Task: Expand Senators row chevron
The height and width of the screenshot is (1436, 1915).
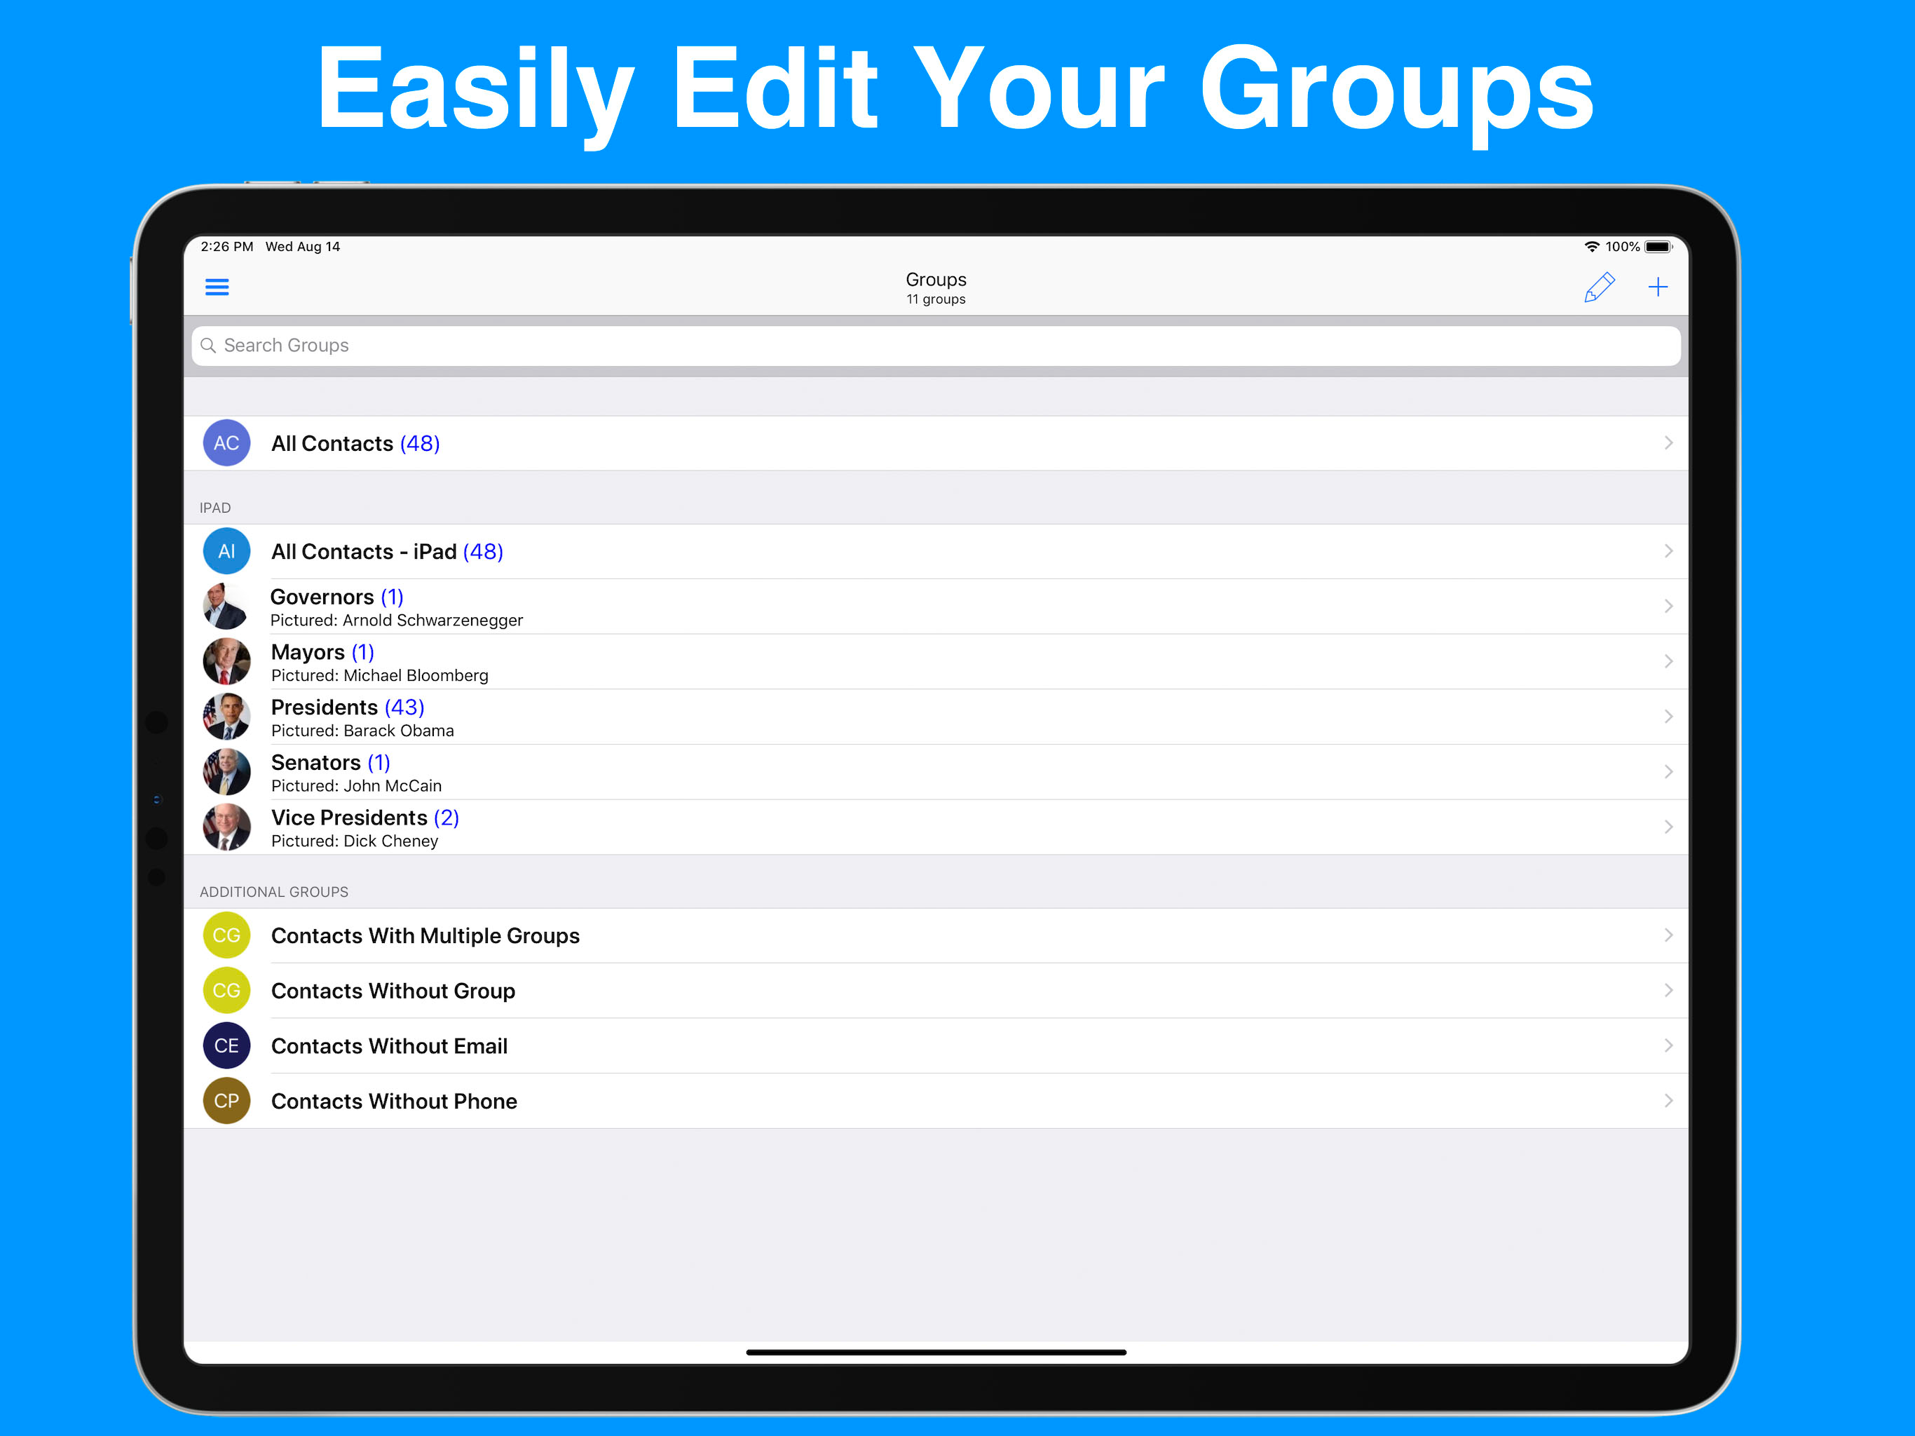Action: coord(1668,773)
